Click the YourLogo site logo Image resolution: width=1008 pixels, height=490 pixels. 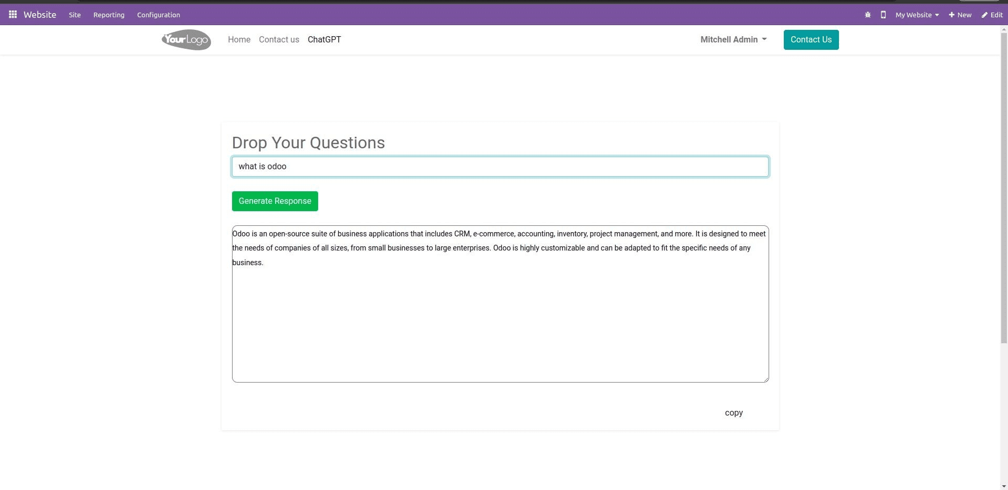tap(186, 40)
